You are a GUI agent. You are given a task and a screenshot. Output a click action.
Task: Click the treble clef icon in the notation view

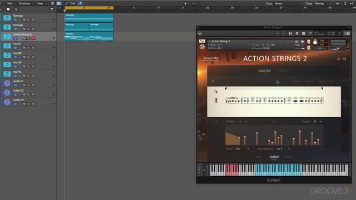216,100
